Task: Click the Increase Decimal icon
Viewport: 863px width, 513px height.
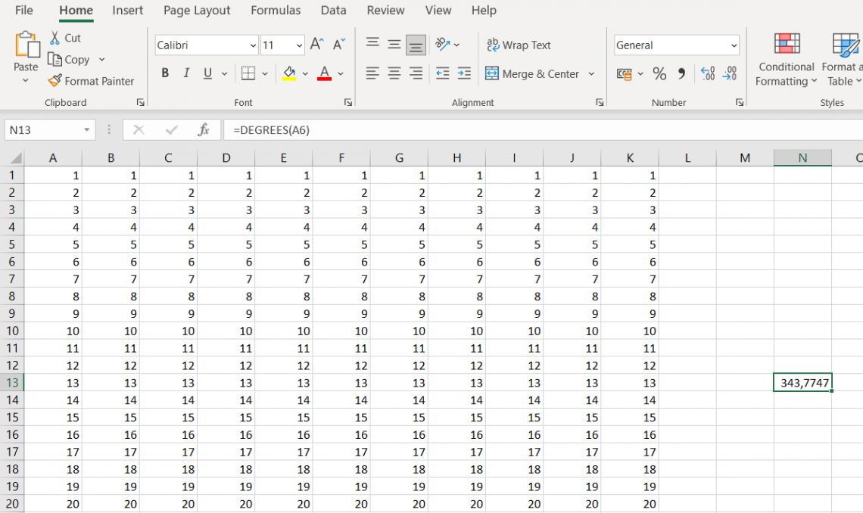Action: (x=708, y=73)
